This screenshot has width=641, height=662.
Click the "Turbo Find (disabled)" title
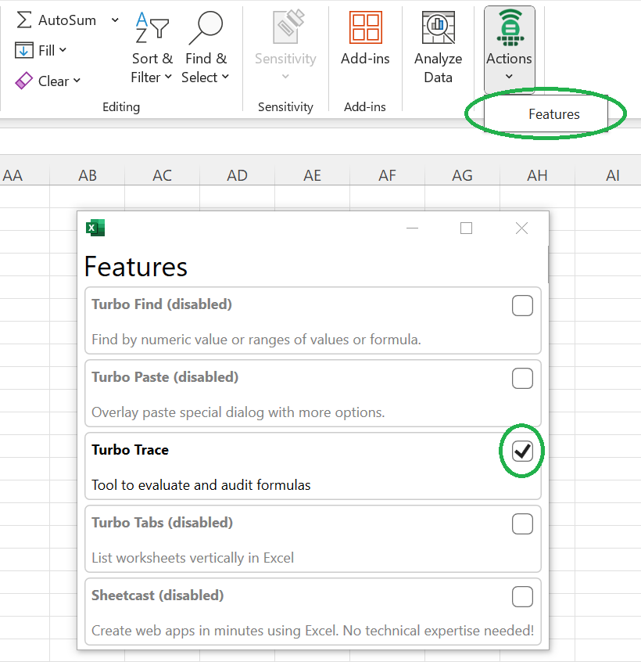162,304
